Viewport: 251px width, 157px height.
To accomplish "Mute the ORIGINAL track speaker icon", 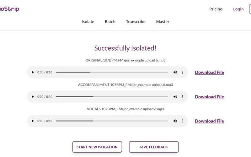I will 175,72.
